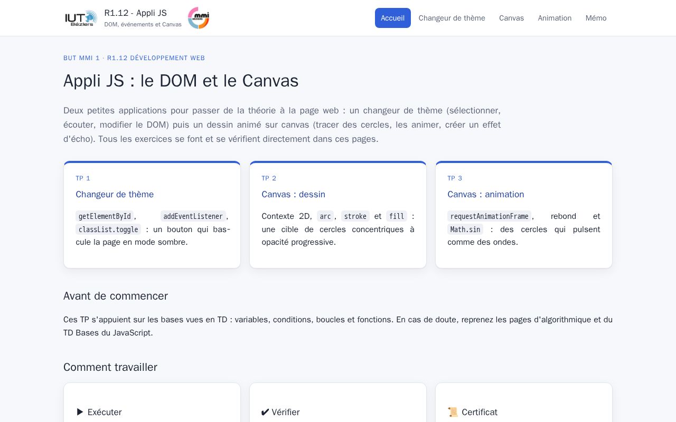Click the DOM, événements et Canvas subtitle
This screenshot has height=422, width=676.
(x=143, y=24)
